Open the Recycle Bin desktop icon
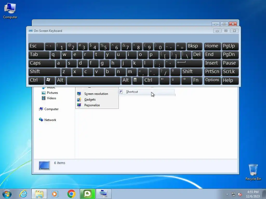 pos(253,172)
